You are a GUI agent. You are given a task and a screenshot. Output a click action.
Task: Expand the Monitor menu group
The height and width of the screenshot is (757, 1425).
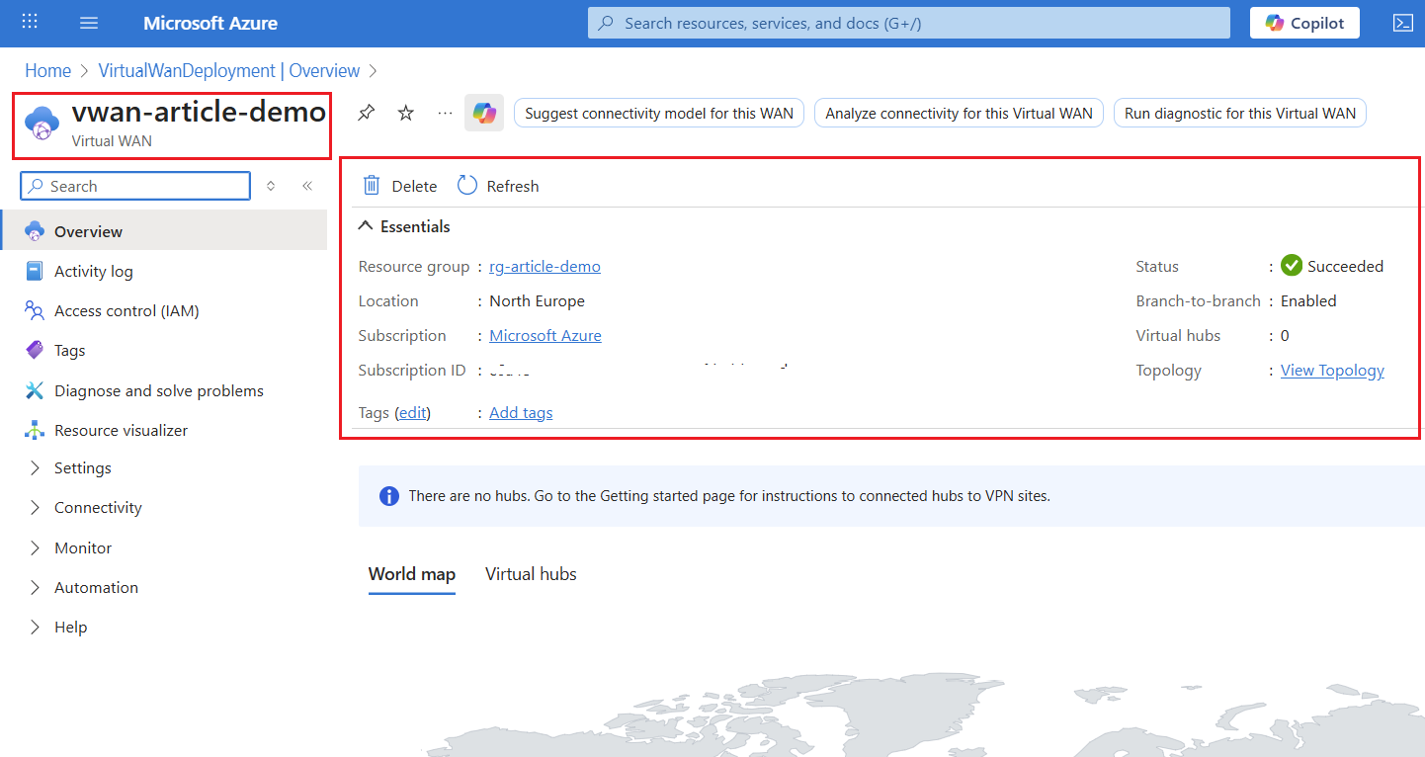coord(36,547)
